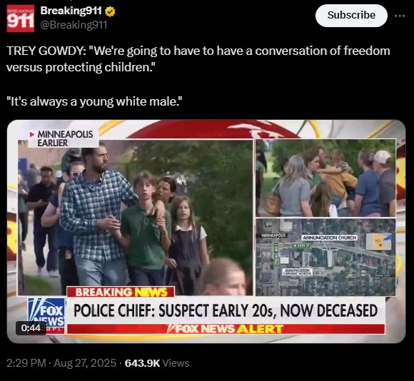This screenshot has height=381, width=414.
Task: Click the Minneapolis Earlier location label
Action: tap(65, 138)
